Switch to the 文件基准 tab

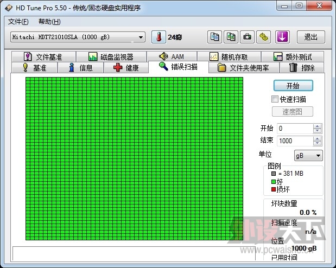43,57
